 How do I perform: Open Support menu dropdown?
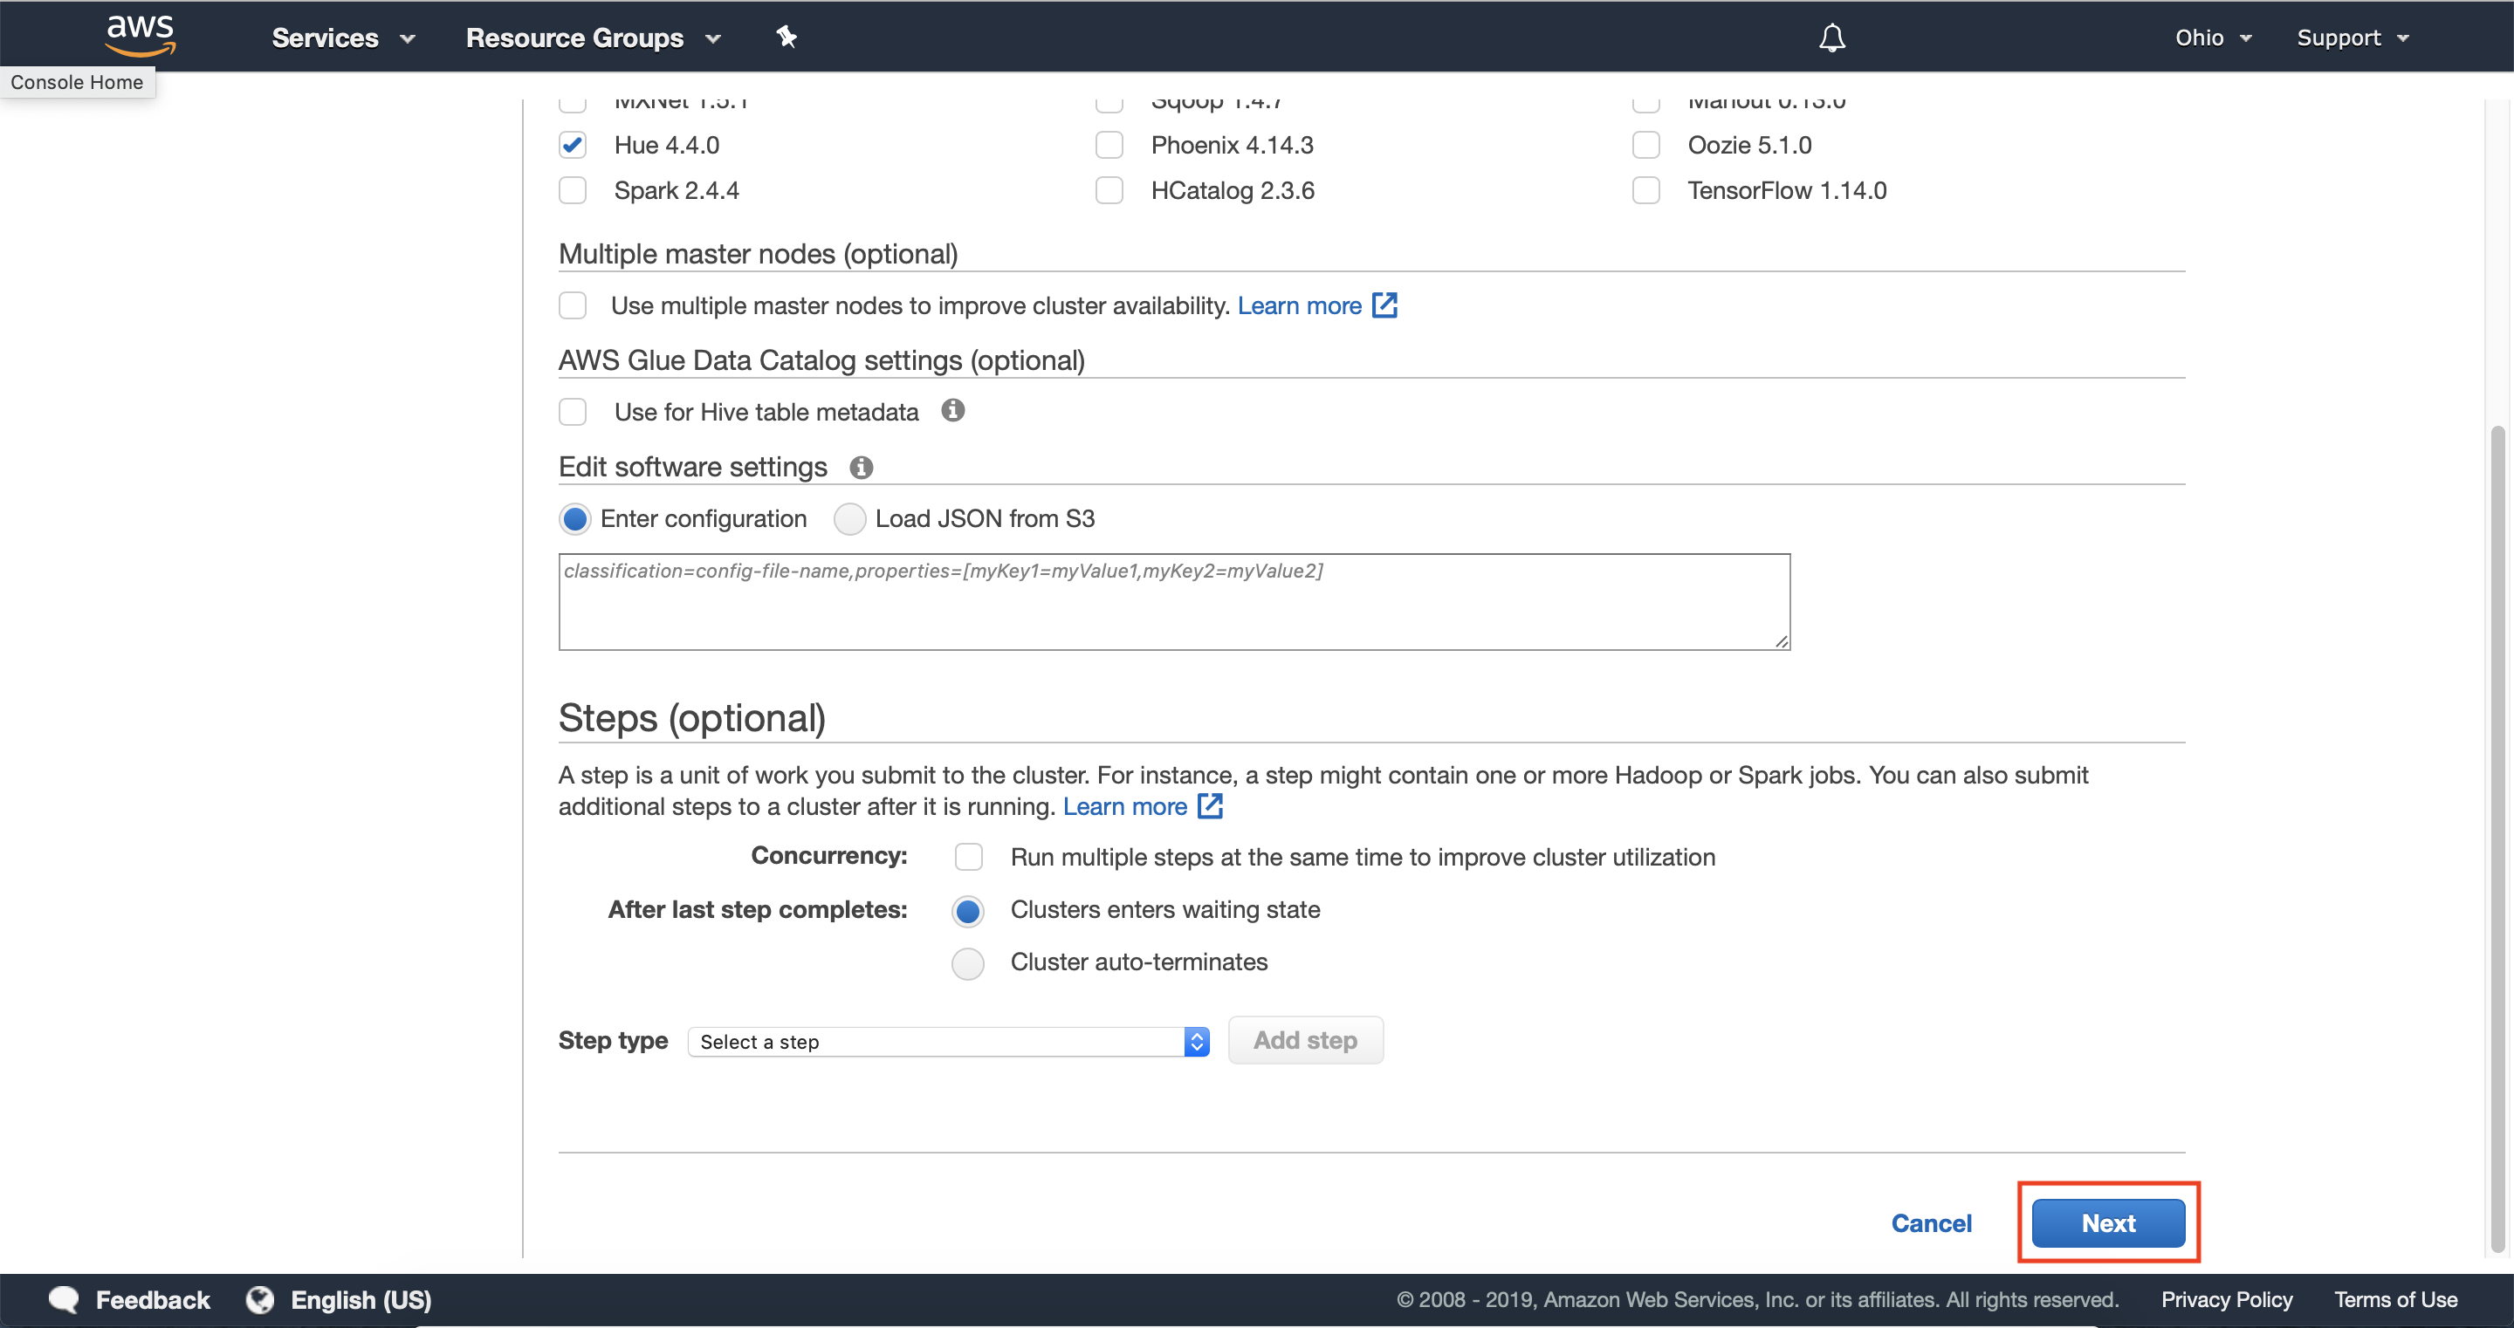pyautogui.click(x=2356, y=37)
